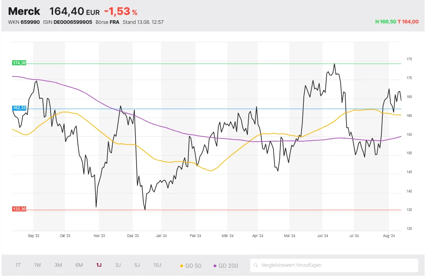This screenshot has width=425, height=278.
Task: Click the red 135,50 support label
Action: click(19, 208)
